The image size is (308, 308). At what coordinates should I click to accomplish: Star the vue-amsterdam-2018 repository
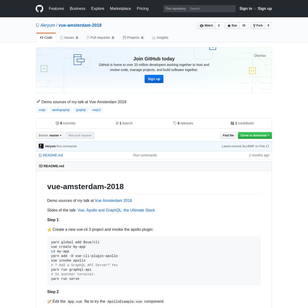[232, 26]
